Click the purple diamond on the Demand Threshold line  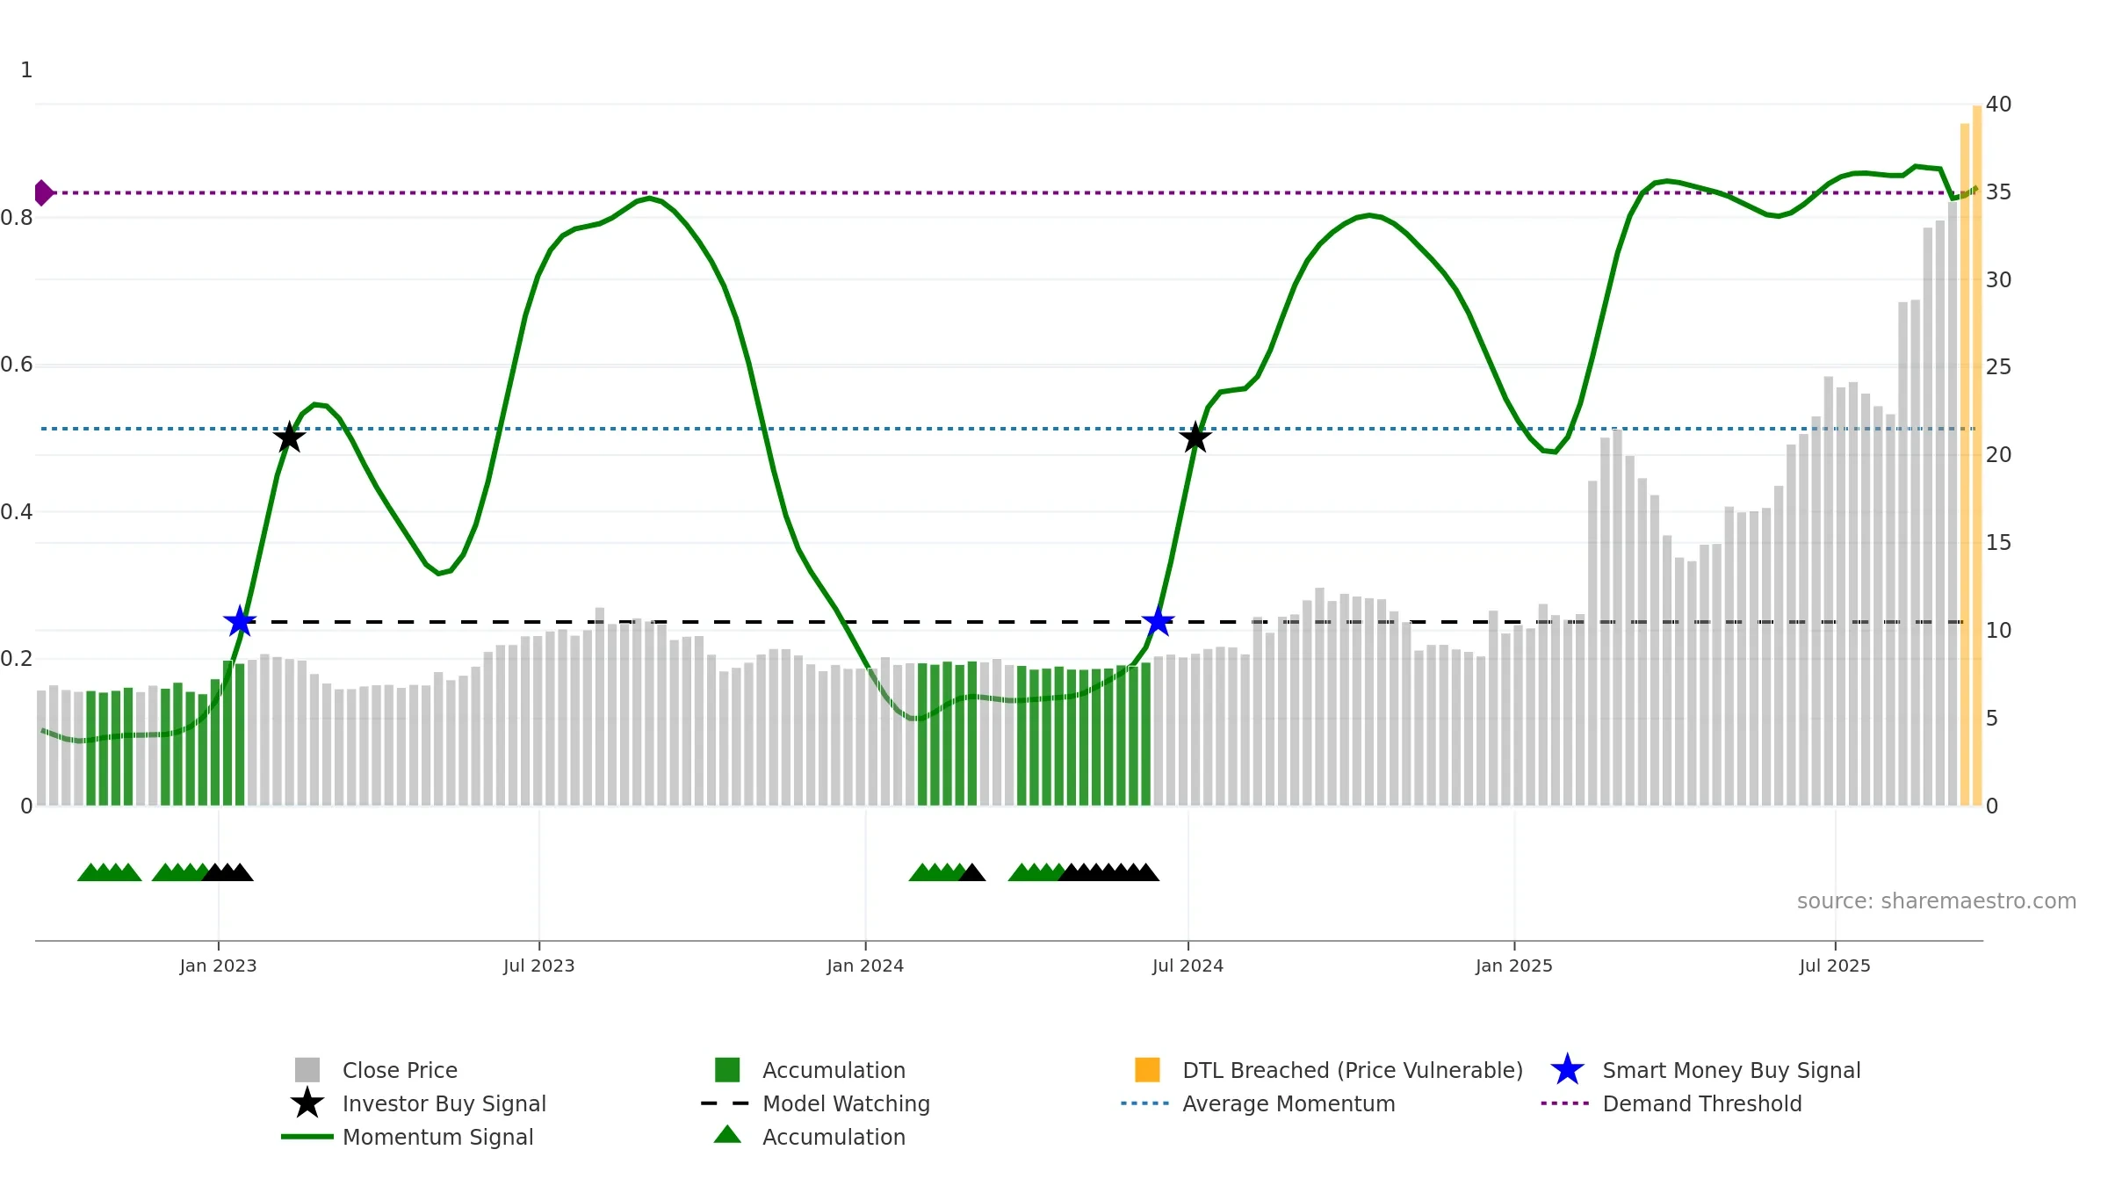42,192
